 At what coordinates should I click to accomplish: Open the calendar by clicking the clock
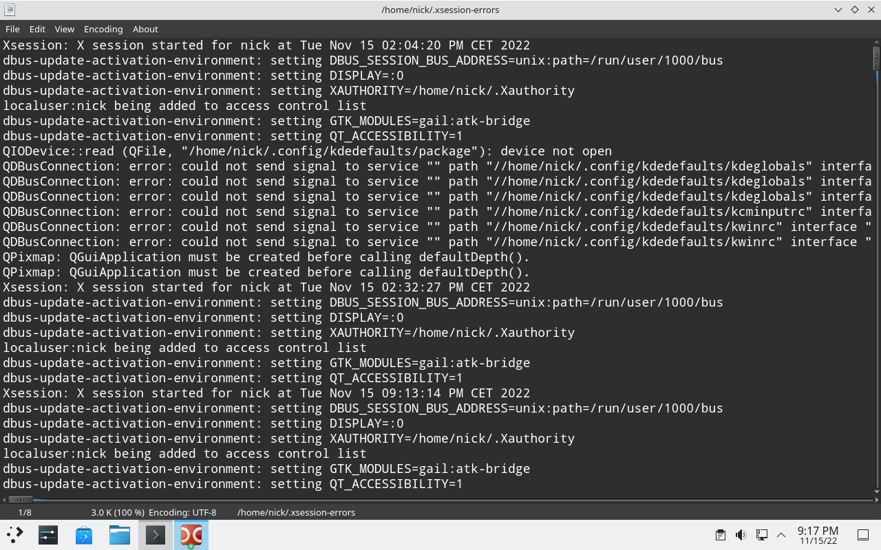(818, 534)
